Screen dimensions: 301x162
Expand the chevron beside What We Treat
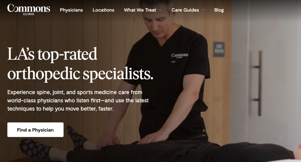pyautogui.click(x=160, y=10)
